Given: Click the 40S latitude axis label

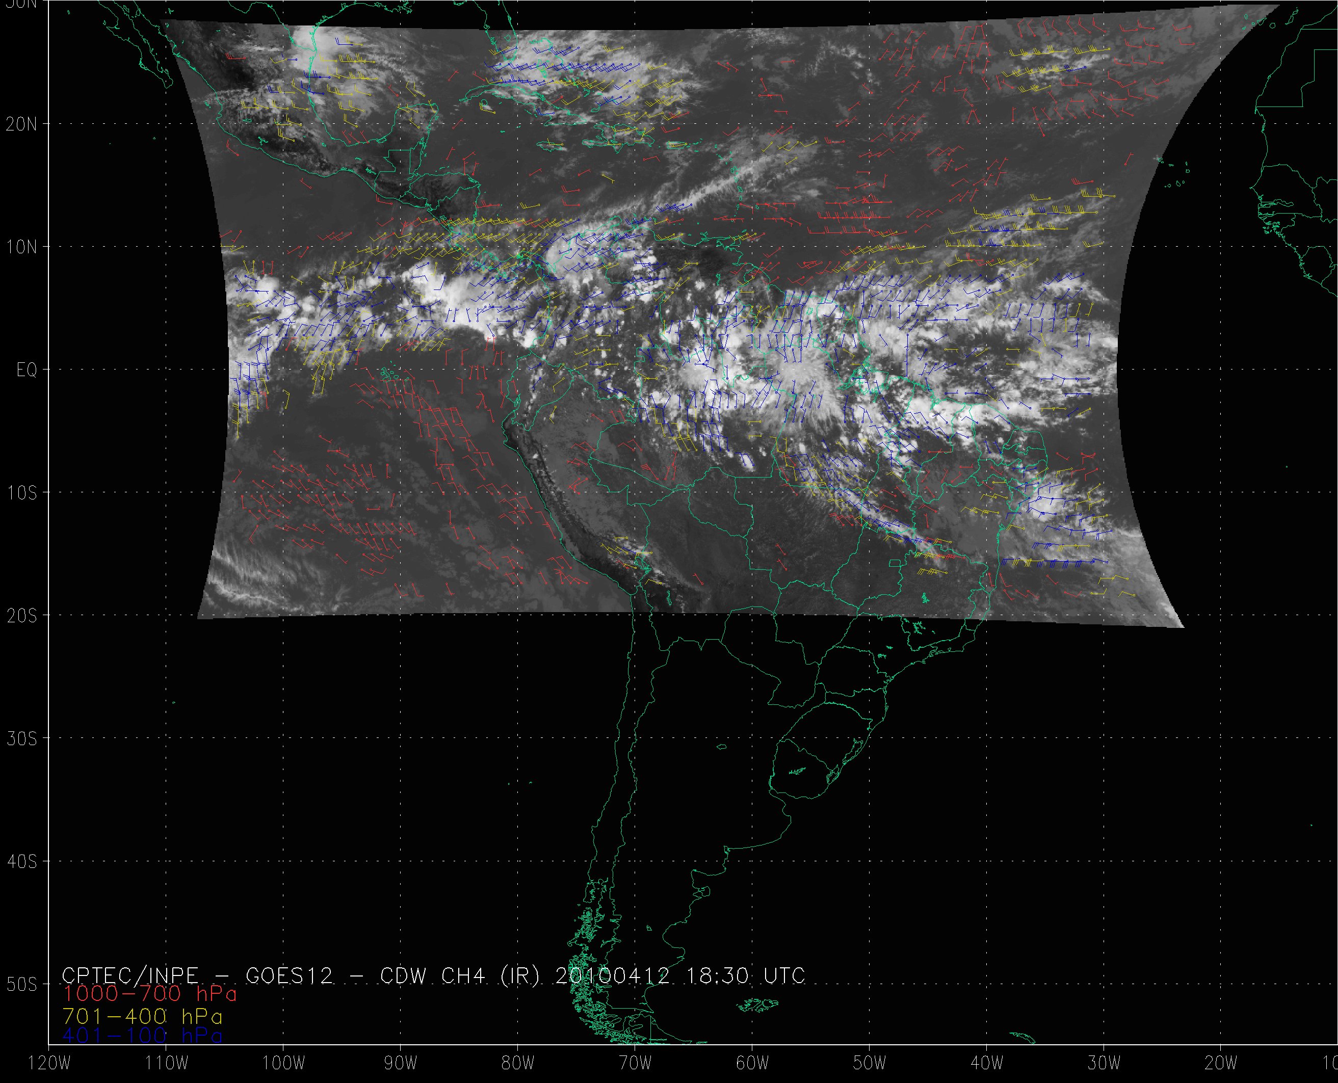Looking at the screenshot, I should (x=21, y=861).
